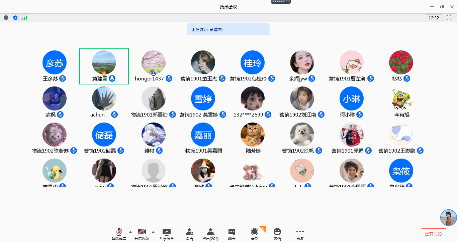Expand video options arrow beside 开启视频

coord(153,232)
